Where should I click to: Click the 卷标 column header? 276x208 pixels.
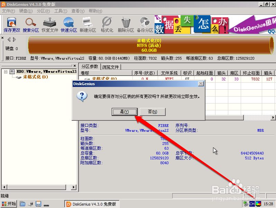pyautogui.click(x=105, y=73)
